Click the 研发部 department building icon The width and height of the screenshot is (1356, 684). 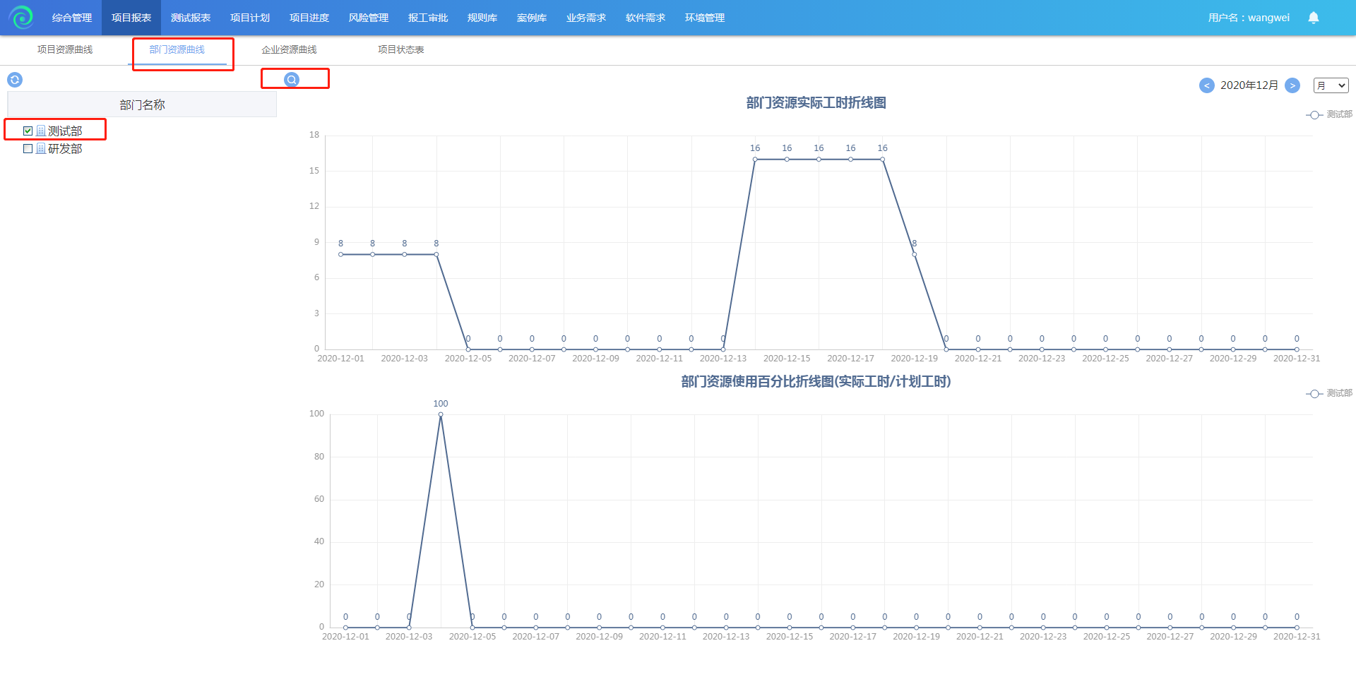tap(41, 149)
